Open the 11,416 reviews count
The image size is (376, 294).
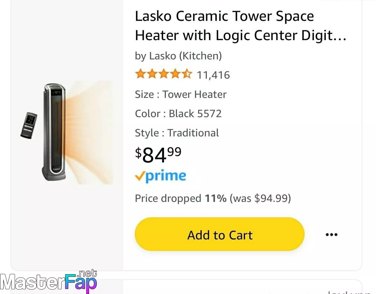tap(213, 75)
